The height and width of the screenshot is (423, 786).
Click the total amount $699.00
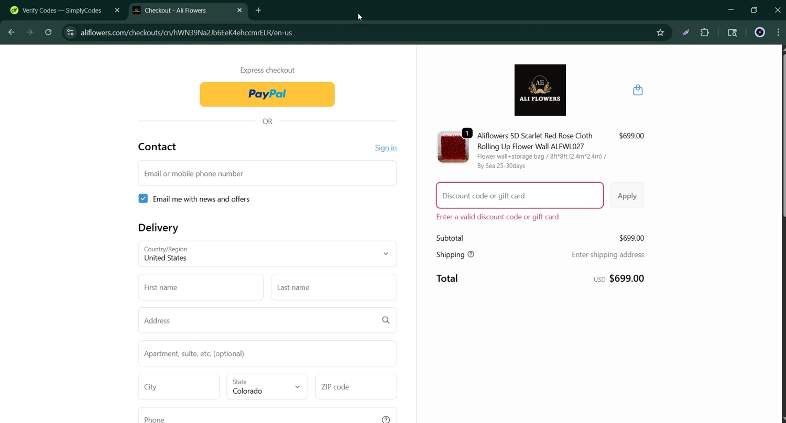[x=626, y=279]
